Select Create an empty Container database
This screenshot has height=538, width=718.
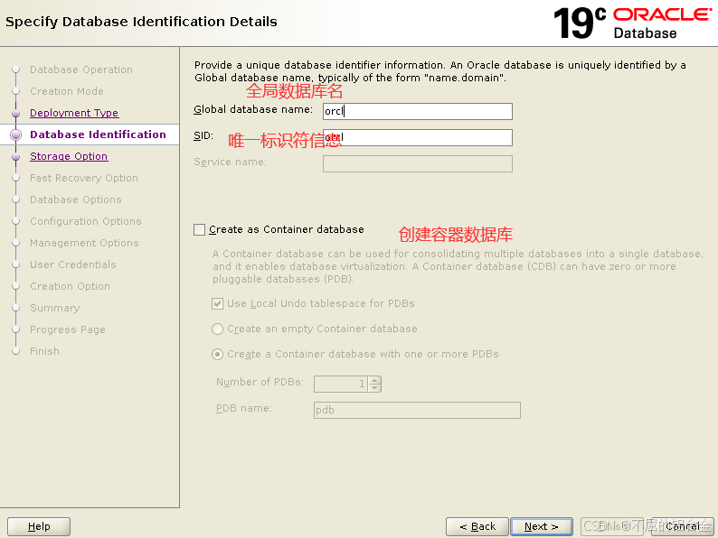point(218,329)
